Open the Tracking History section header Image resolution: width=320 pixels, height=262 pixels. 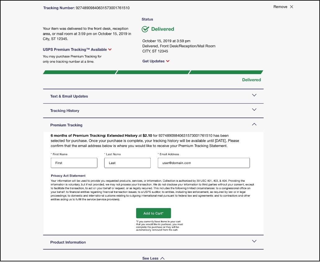(x=153, y=111)
